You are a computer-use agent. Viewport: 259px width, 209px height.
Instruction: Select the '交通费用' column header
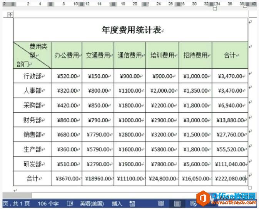coord(98,55)
